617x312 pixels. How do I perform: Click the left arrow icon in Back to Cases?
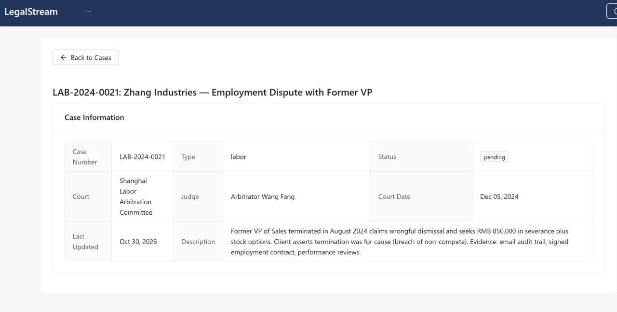click(63, 57)
